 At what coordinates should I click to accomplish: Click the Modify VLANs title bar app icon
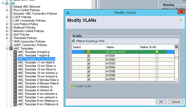coord(68,12)
